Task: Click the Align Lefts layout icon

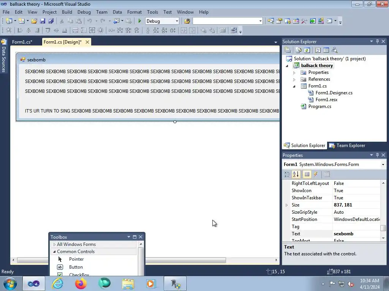Action: click(20, 30)
